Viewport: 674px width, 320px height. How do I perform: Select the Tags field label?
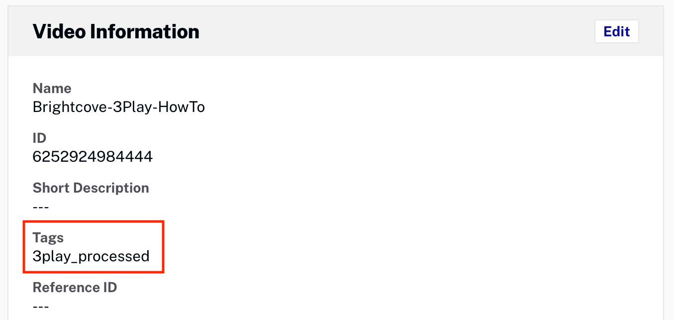tap(48, 238)
